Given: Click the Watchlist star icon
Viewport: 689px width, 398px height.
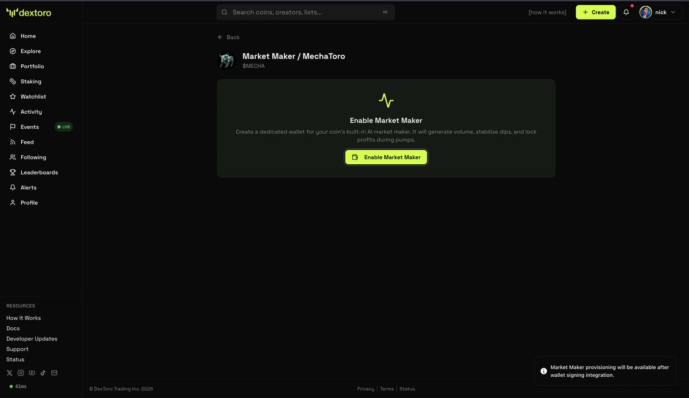Looking at the screenshot, I should point(13,96).
